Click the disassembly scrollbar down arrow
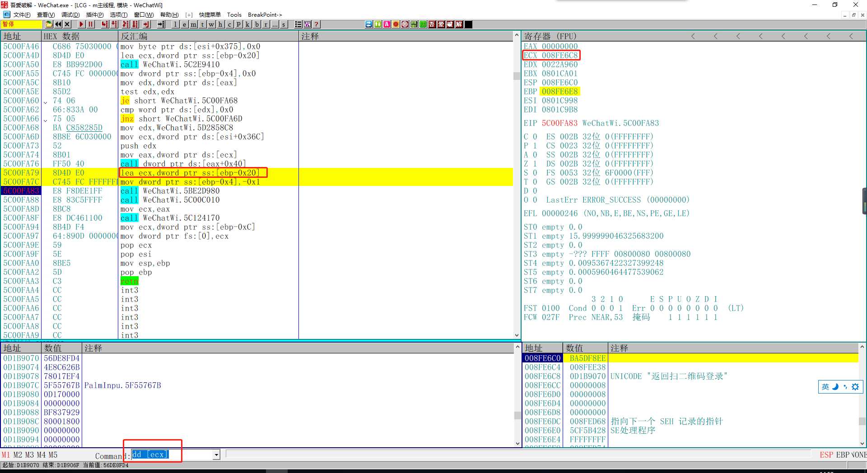This screenshot has width=867, height=473. point(517,335)
